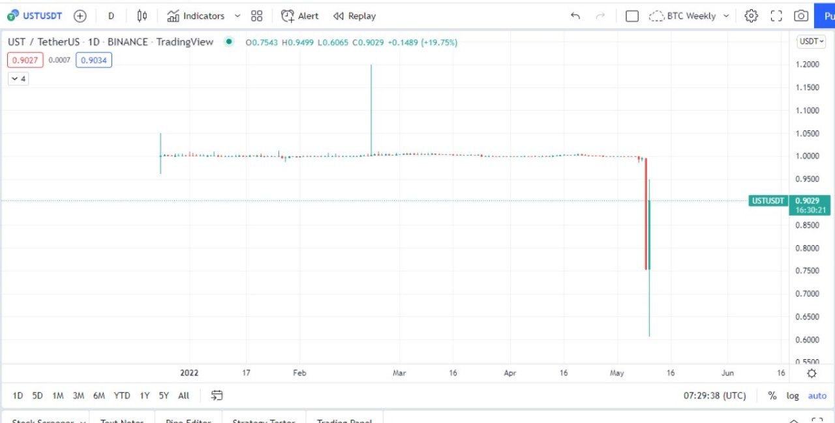Open the candlestick chart type selector

pyautogui.click(x=142, y=16)
